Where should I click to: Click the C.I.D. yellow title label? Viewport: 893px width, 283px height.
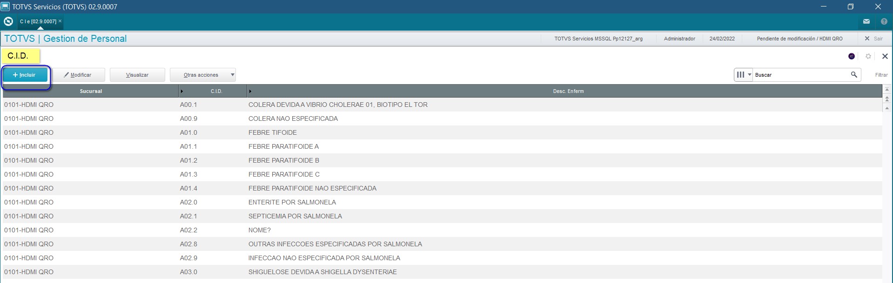click(x=21, y=56)
